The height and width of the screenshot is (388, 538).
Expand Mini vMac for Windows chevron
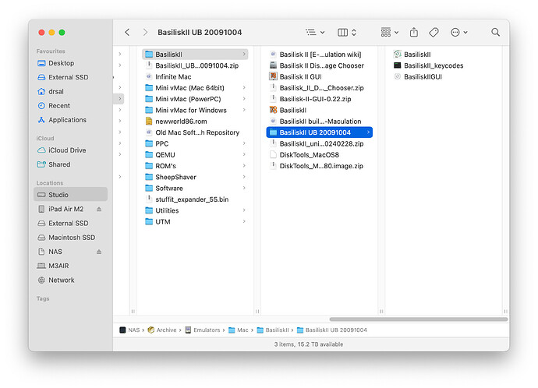(x=244, y=110)
